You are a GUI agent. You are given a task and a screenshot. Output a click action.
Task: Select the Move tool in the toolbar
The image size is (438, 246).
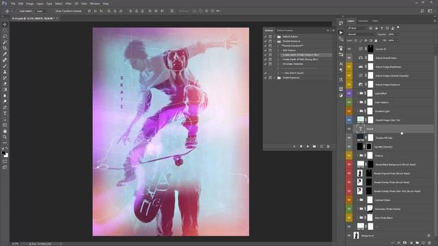pos(5,25)
